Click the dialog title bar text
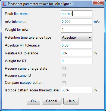The width and height of the screenshot is (106, 111). [39, 4]
